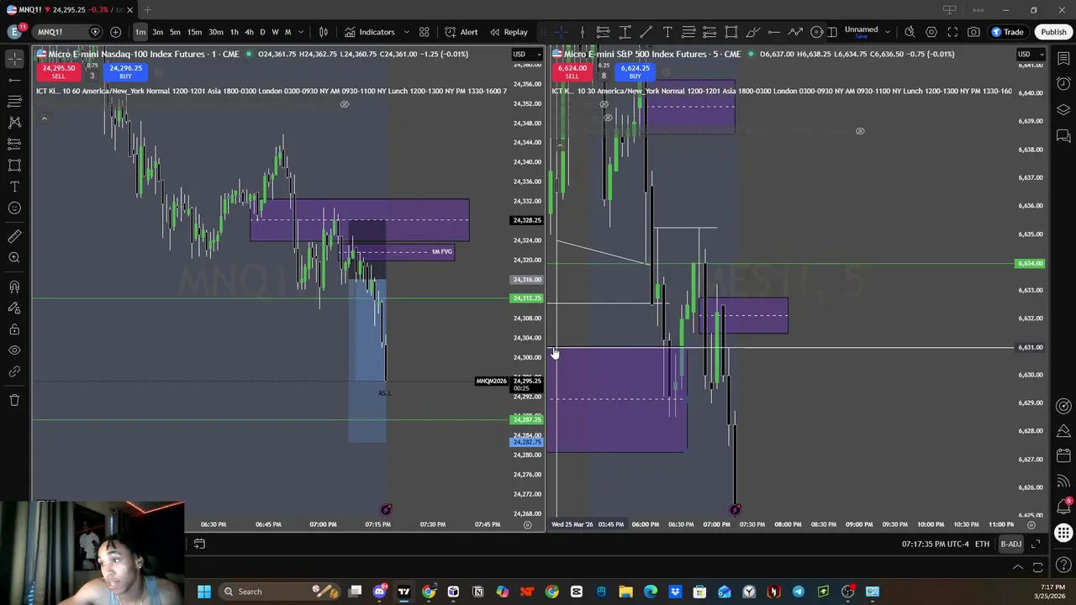This screenshot has height=605, width=1076.
Task: Take a chart snapshot with camera icon
Action: click(x=973, y=32)
